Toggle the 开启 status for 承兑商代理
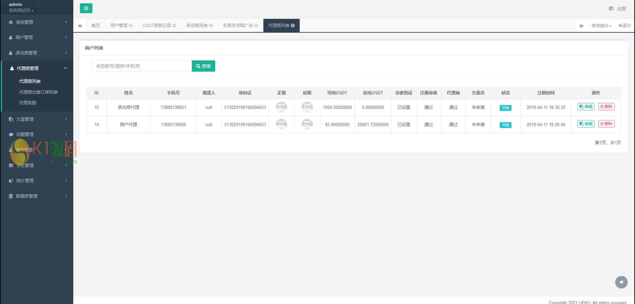This screenshot has width=635, height=304. [505, 108]
